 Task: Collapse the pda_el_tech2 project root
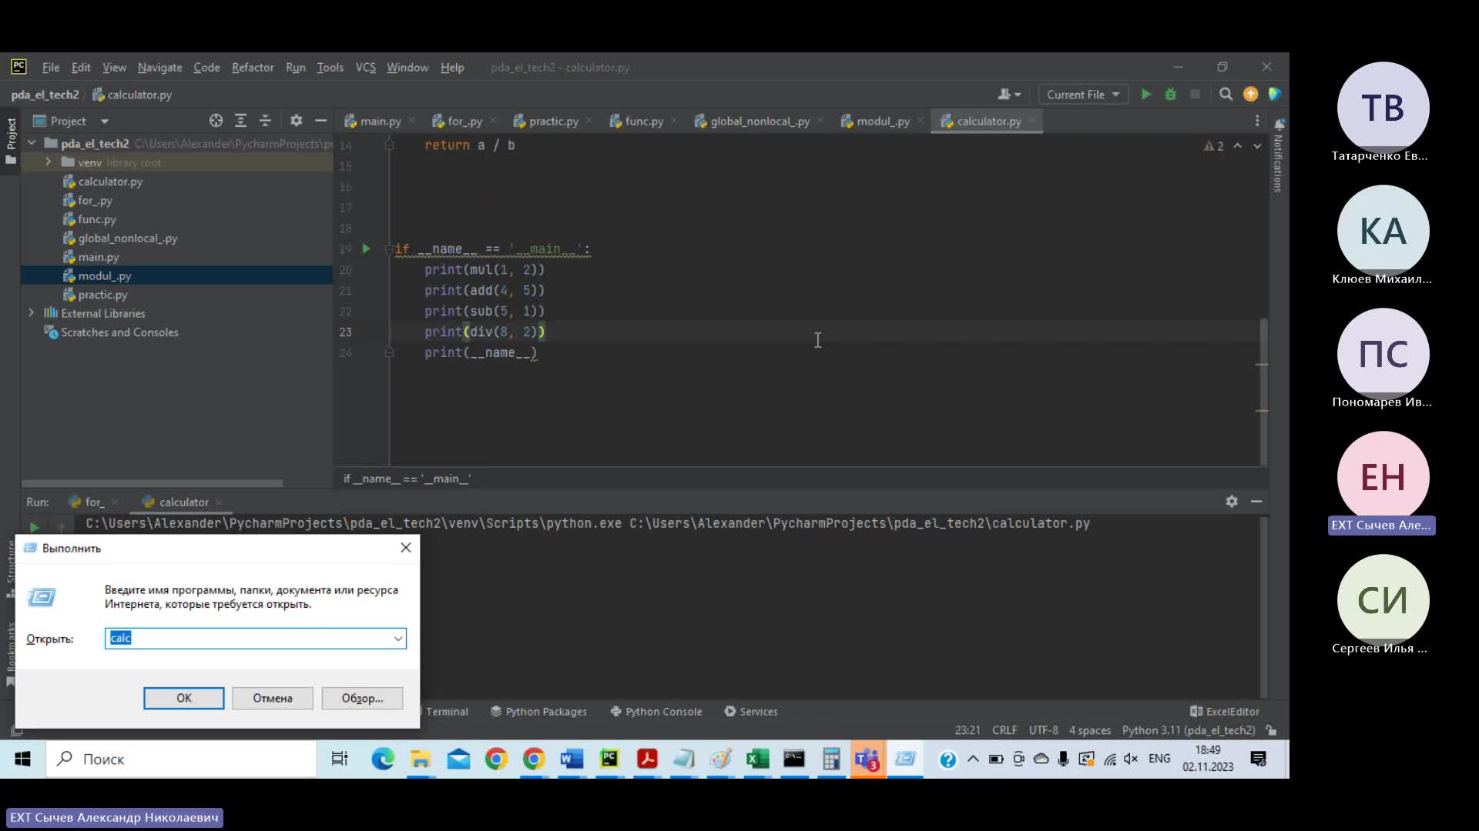32,143
